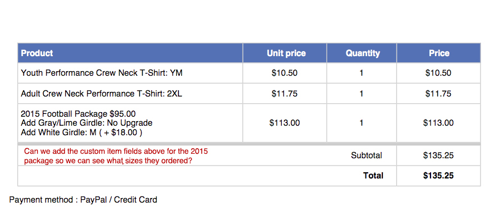Select the subtotal amount $135.25
Viewport: 499px width, 220px height.
(438, 155)
